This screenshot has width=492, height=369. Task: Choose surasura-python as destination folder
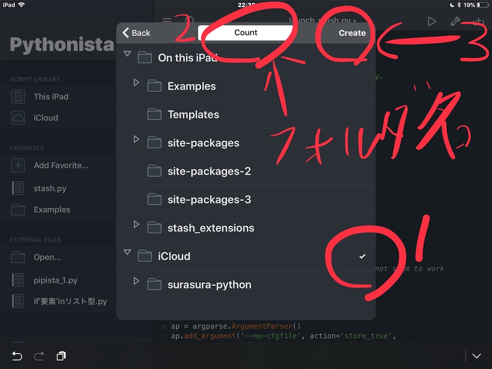pos(246,284)
